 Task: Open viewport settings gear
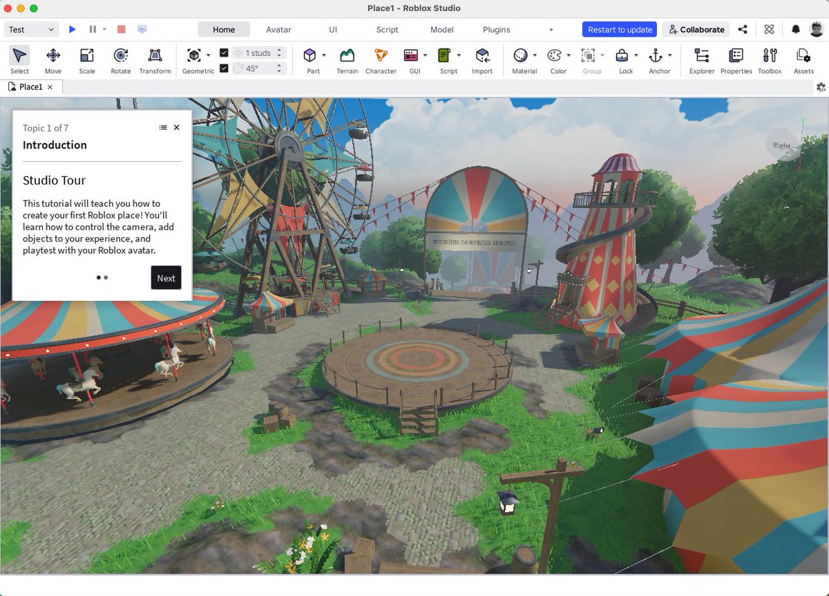(821, 87)
